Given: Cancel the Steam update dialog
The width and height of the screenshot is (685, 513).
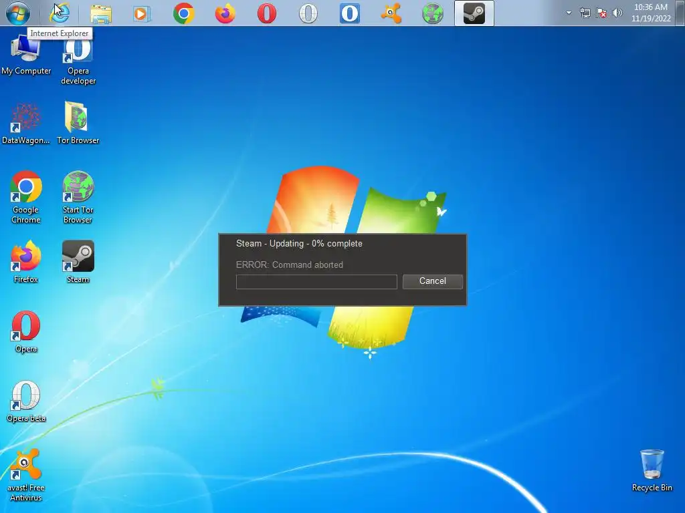Looking at the screenshot, I should 433,281.
